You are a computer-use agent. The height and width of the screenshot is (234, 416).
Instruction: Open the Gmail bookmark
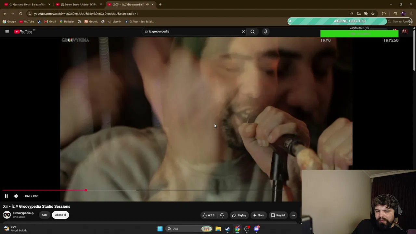point(50,22)
